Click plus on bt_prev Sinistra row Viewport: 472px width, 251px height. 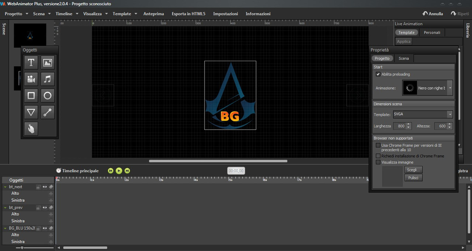(51, 221)
